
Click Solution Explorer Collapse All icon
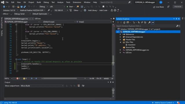(x=142, y=23)
